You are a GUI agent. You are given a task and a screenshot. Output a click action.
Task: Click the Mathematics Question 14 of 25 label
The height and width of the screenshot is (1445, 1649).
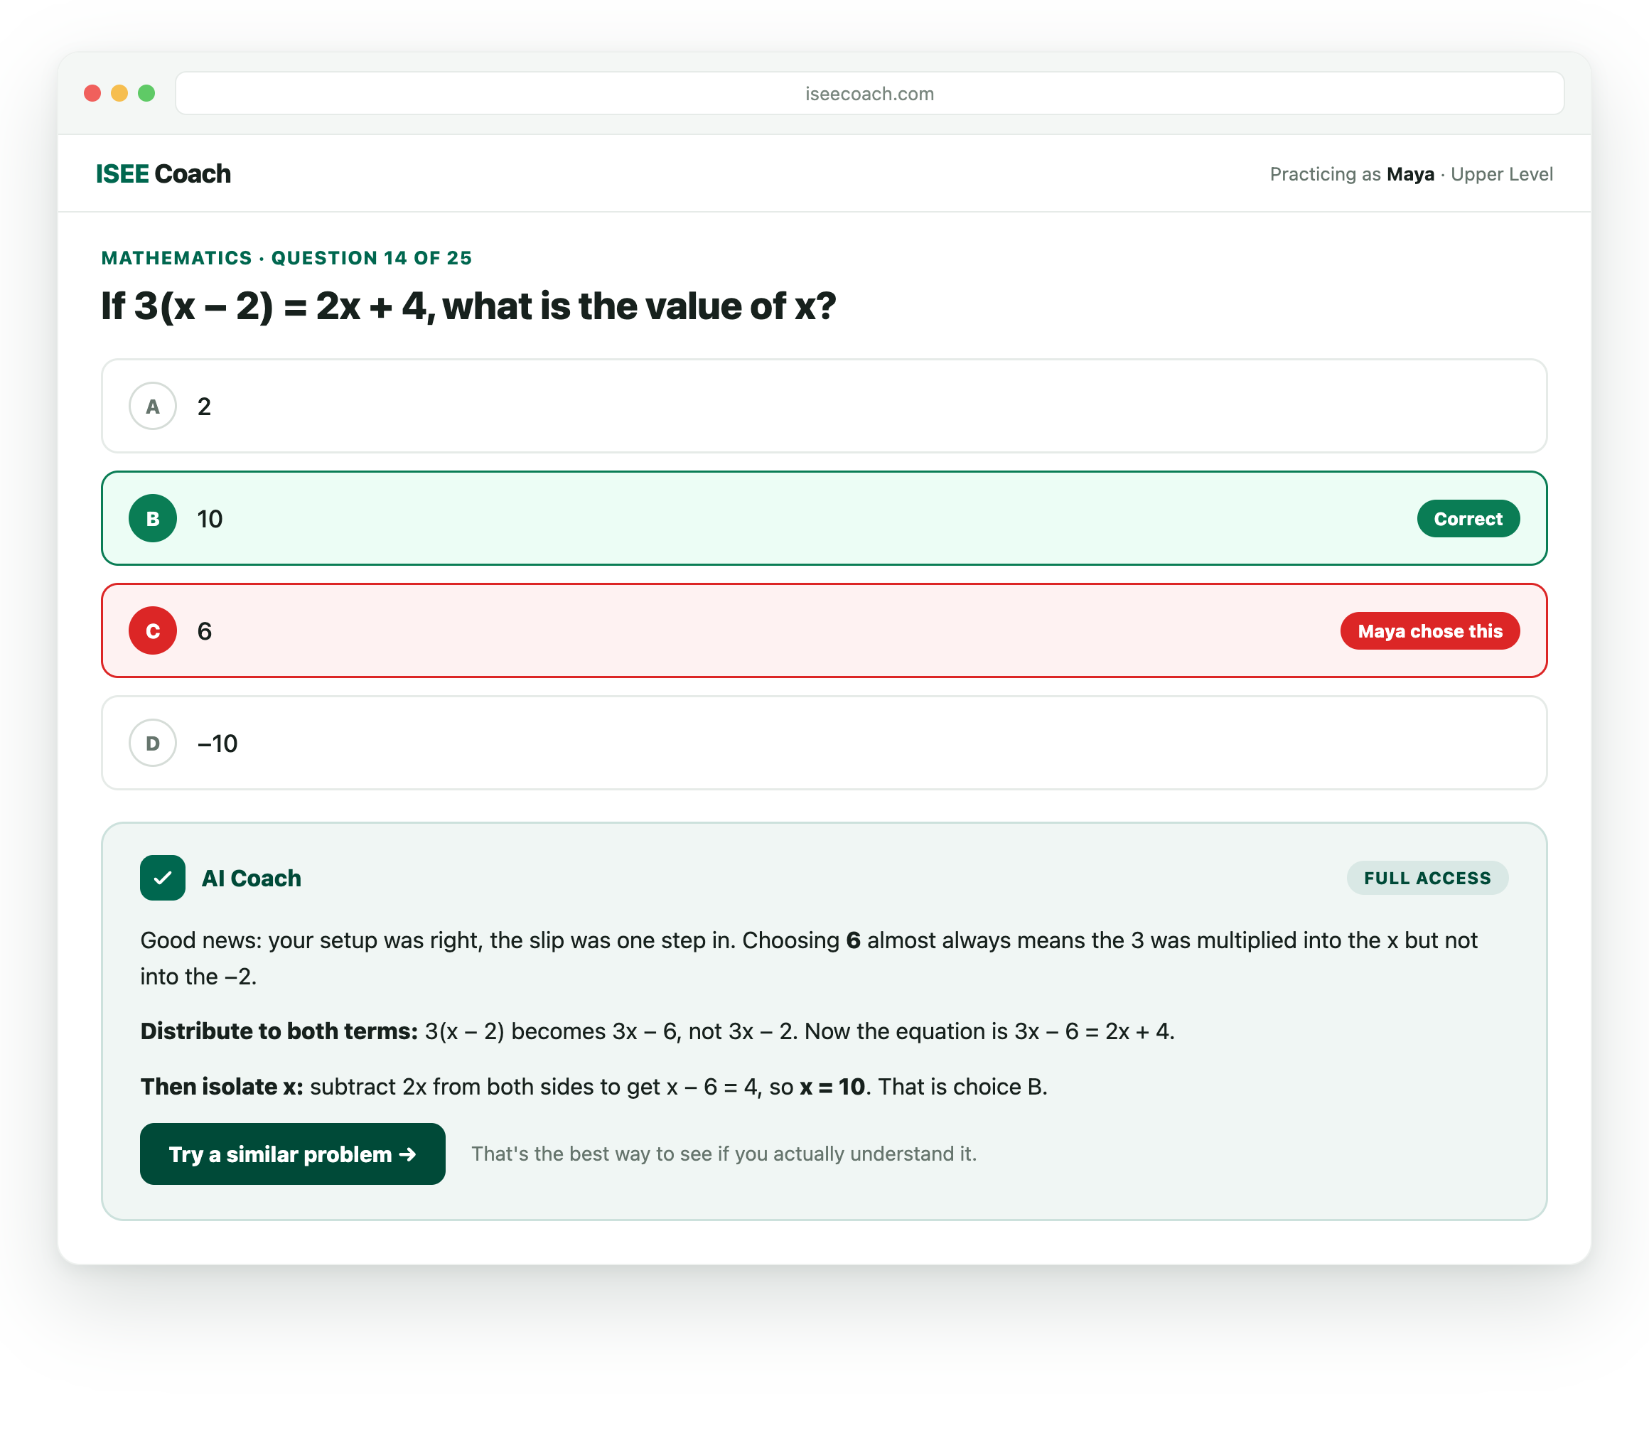tap(286, 258)
